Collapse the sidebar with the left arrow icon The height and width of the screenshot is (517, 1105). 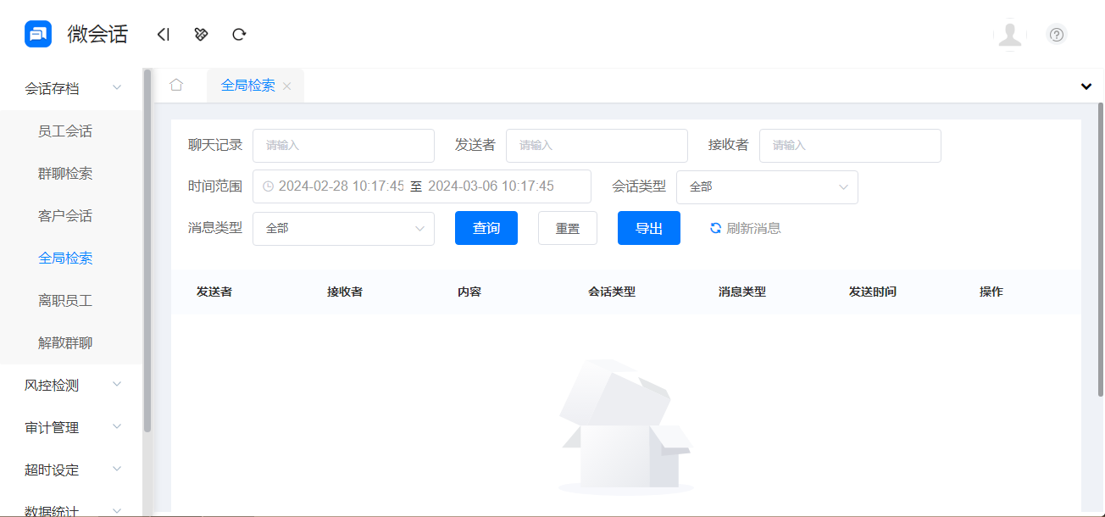[x=163, y=34]
